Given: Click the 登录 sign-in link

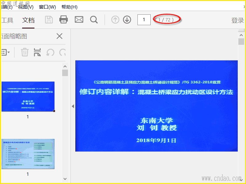Looking at the screenshot, I should [237, 20].
